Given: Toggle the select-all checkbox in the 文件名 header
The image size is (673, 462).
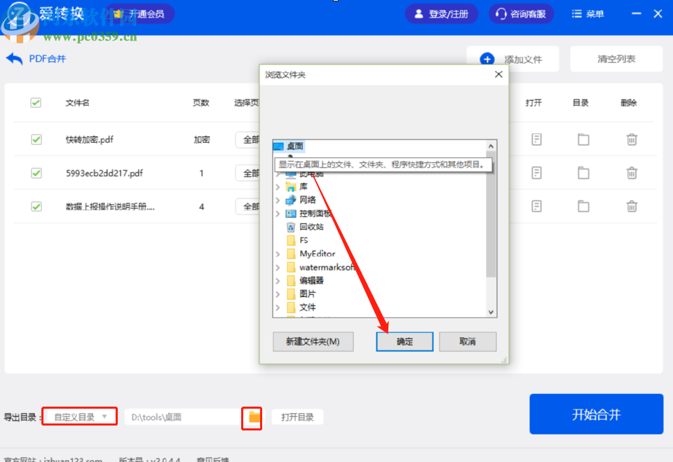Looking at the screenshot, I should click(x=36, y=102).
